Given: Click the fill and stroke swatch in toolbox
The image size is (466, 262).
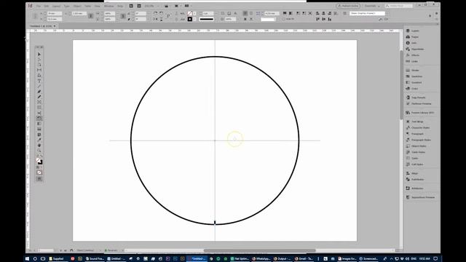Looking at the screenshot, I should coord(39,162).
